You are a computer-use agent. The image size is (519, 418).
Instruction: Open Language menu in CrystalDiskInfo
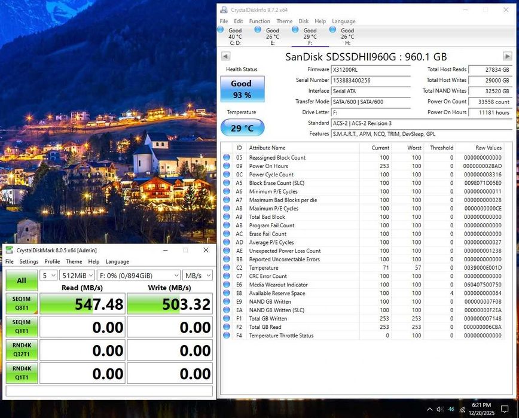344,21
